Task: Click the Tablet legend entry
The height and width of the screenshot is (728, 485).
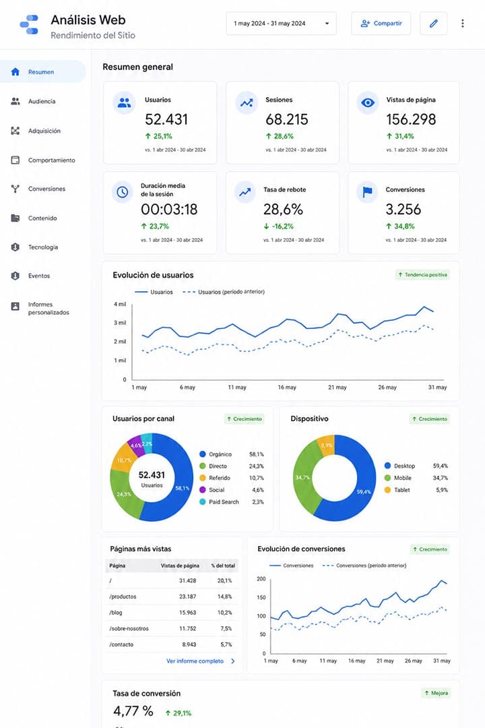Action: click(x=416, y=490)
